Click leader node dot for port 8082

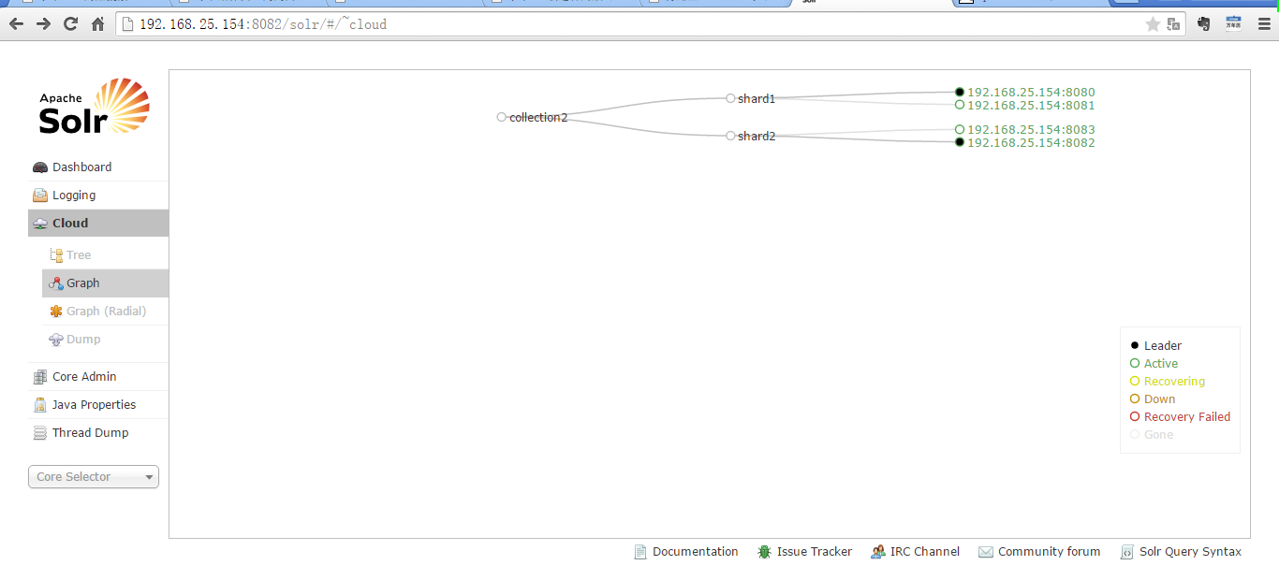coord(960,142)
